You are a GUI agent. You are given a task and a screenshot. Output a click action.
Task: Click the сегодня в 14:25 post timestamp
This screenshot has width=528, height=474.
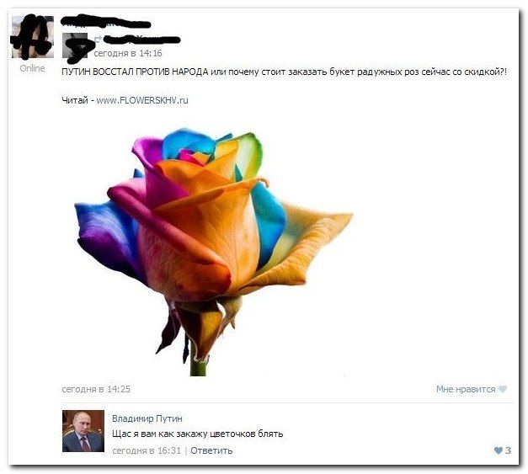tap(96, 389)
